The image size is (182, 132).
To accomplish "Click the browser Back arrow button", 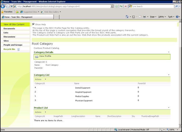I will pos(3,6).
